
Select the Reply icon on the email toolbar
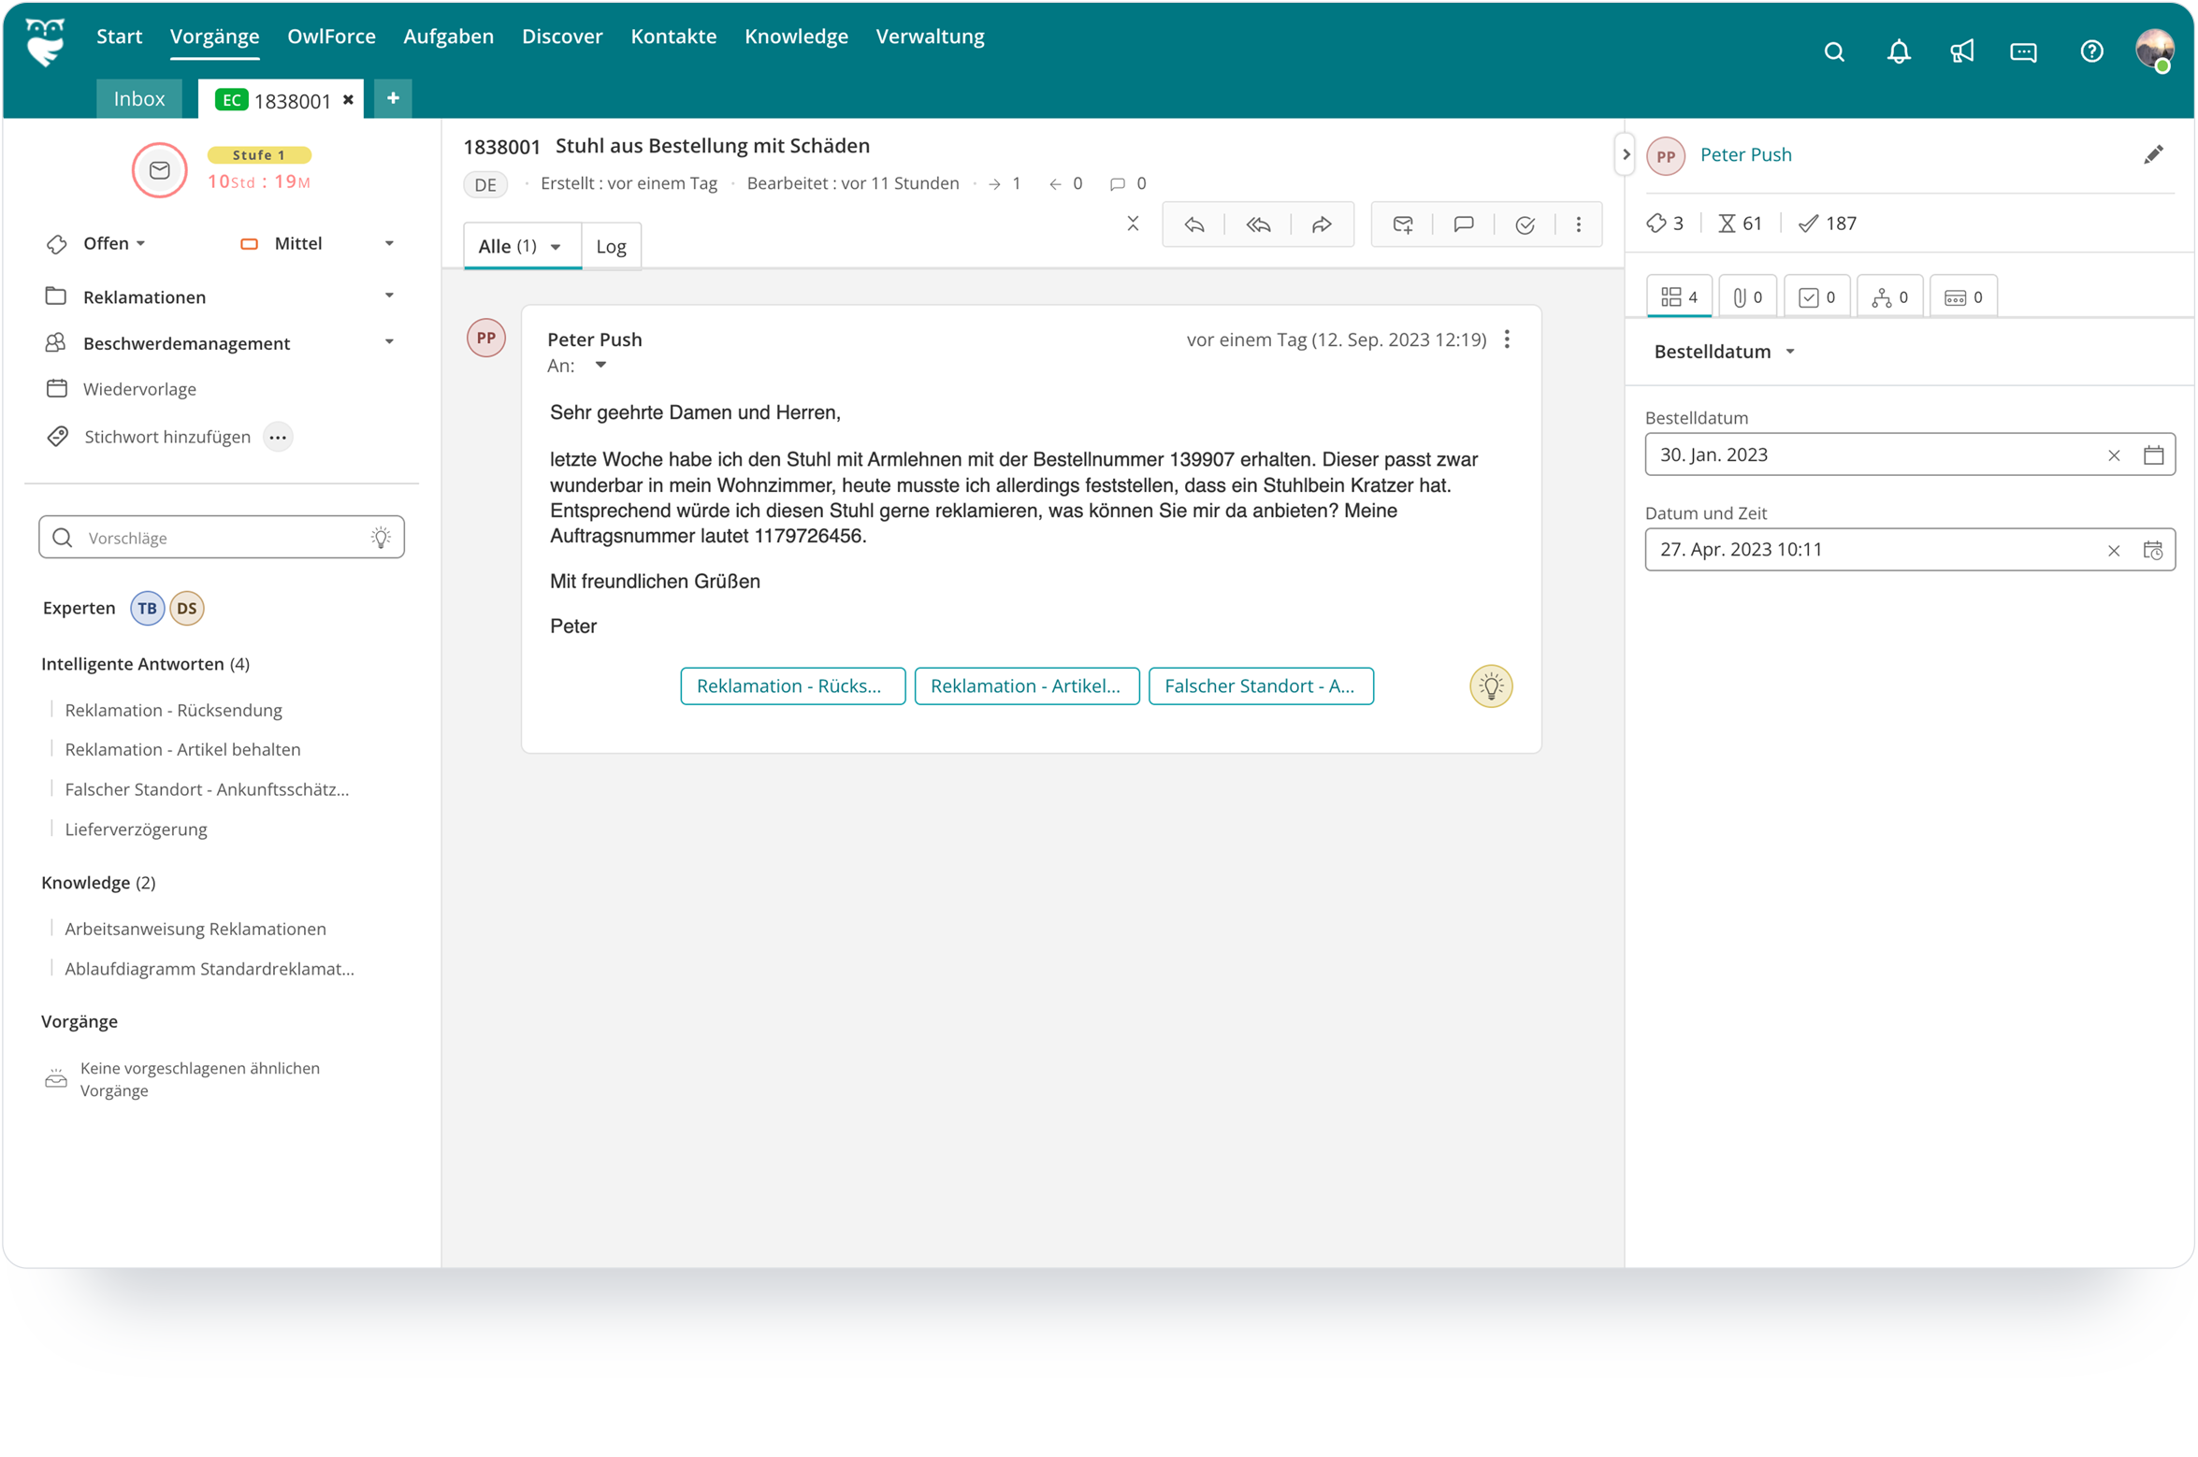pyautogui.click(x=1194, y=224)
